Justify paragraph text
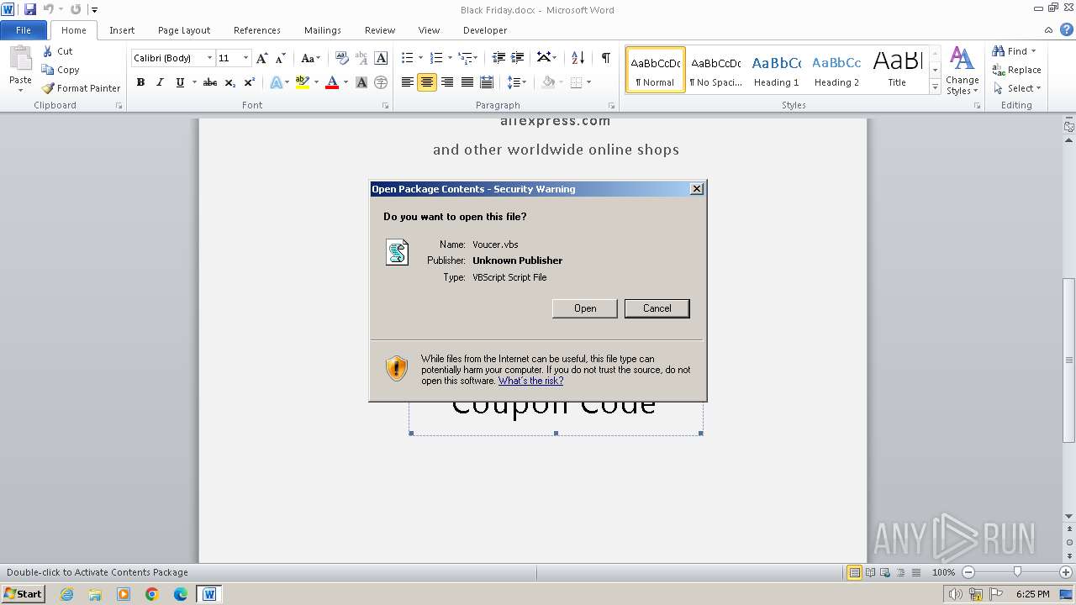The width and height of the screenshot is (1076, 605). [x=467, y=82]
